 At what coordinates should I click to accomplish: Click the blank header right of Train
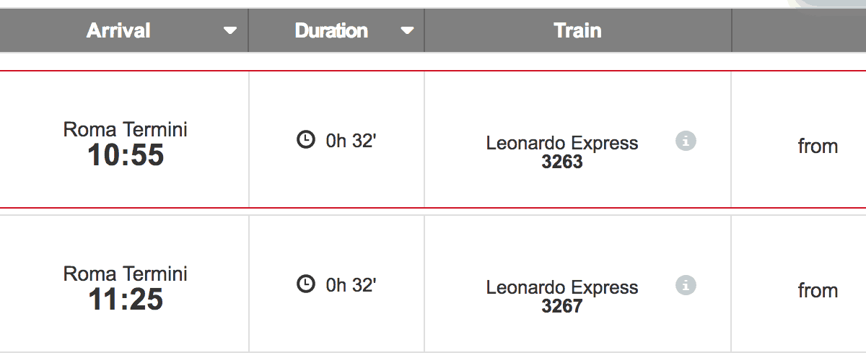[798, 30]
